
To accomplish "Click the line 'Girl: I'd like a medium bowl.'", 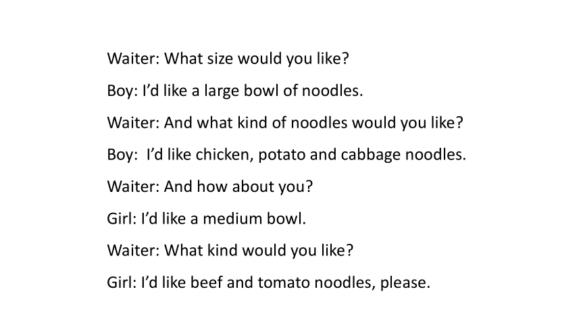I will click(x=206, y=218).
